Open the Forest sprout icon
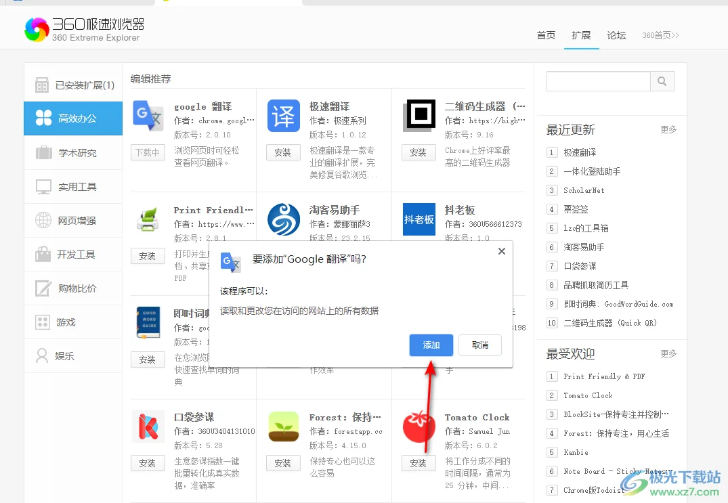 coord(283,426)
